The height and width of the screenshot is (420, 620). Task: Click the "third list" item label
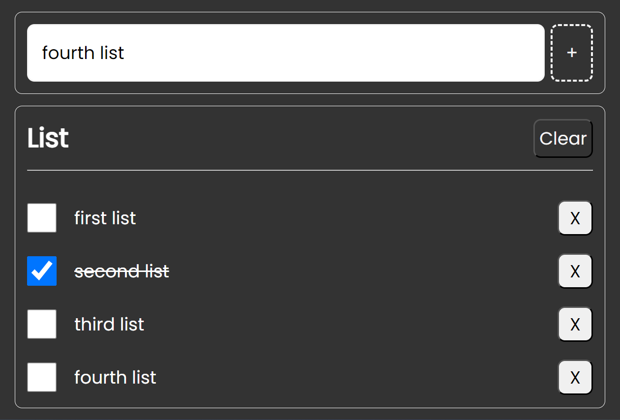pos(109,324)
